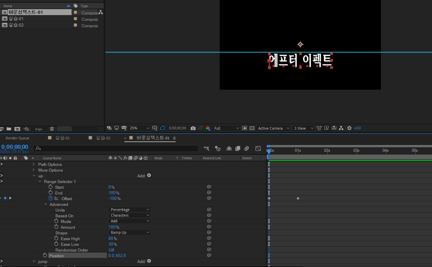Open the Add menu for up animator
Image resolution: width=432 pixels, height=267 pixels.
point(149,175)
